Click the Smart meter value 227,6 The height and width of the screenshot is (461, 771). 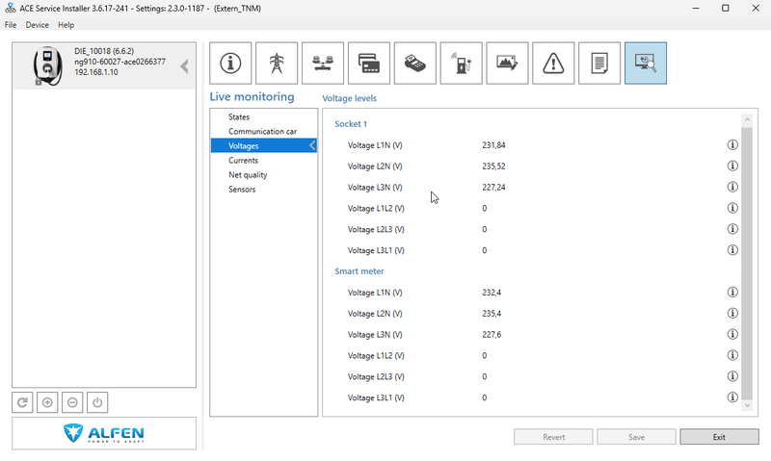(x=492, y=335)
